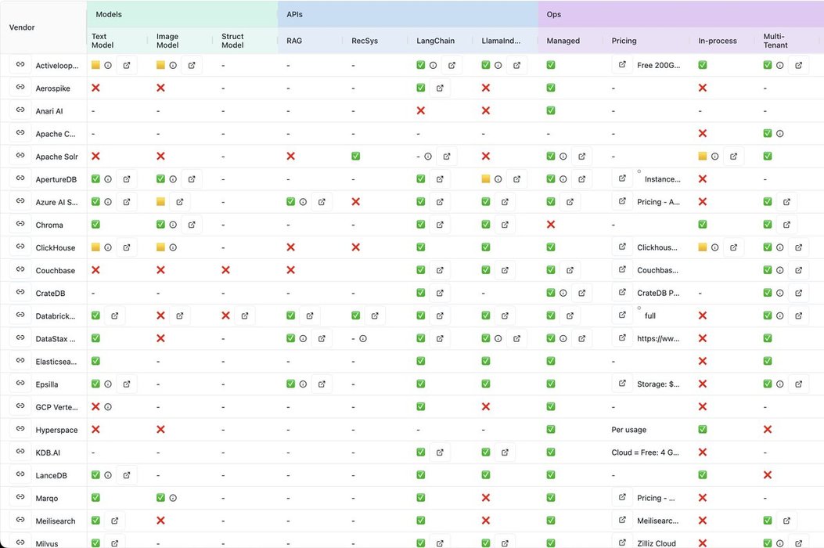Click the link icon beside Hyperspace

coord(20,429)
